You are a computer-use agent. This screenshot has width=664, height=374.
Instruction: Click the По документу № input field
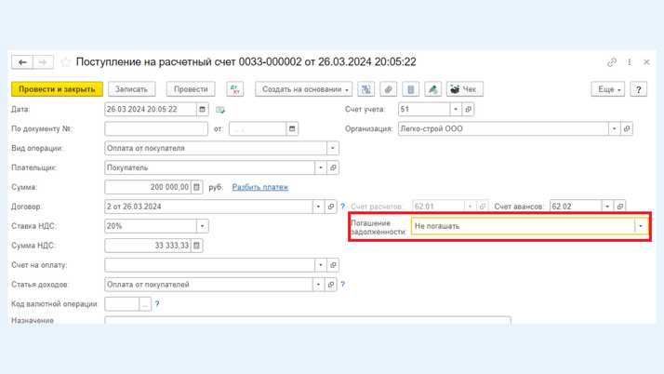click(x=155, y=129)
